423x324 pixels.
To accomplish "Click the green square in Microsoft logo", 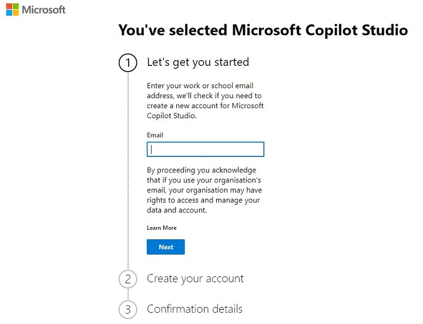I will 15,6.
